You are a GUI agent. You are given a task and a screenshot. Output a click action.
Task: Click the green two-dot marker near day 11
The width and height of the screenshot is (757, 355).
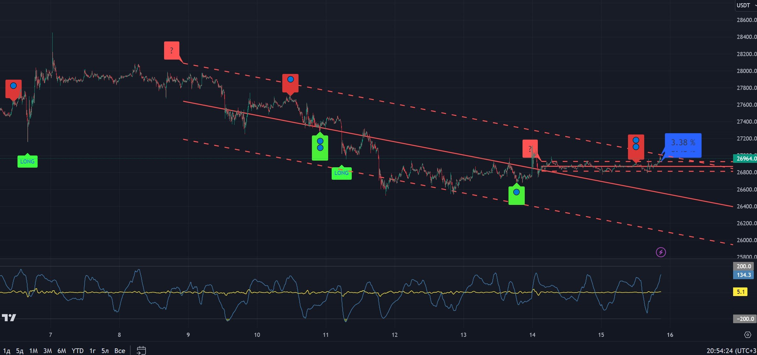320,148
